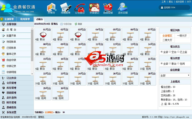Select table 02号台
This screenshot has width=192, height=119.
pyautogui.click(x=60, y=34)
